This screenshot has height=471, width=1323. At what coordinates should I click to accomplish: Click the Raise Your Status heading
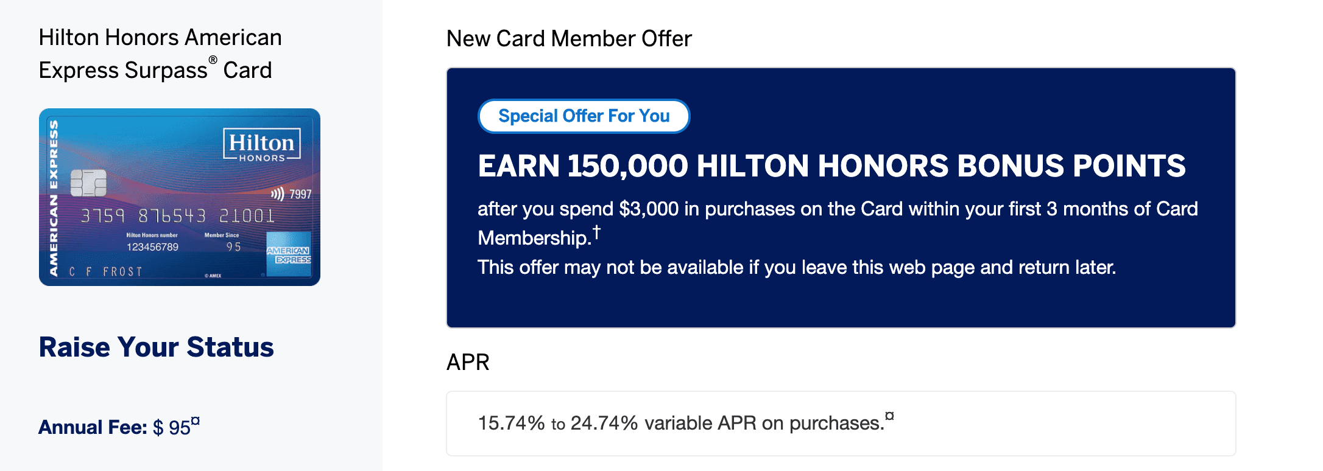tap(157, 347)
